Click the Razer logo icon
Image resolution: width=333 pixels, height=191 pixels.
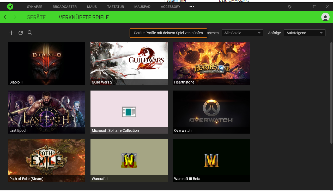[10, 7]
